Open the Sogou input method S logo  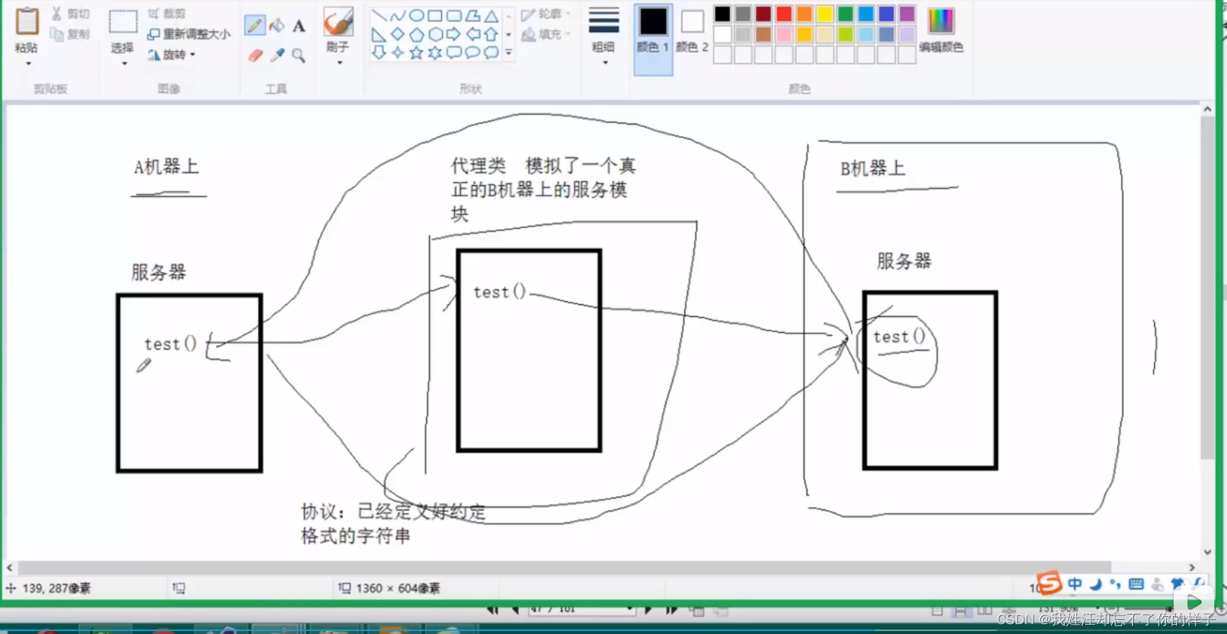coord(1051,582)
